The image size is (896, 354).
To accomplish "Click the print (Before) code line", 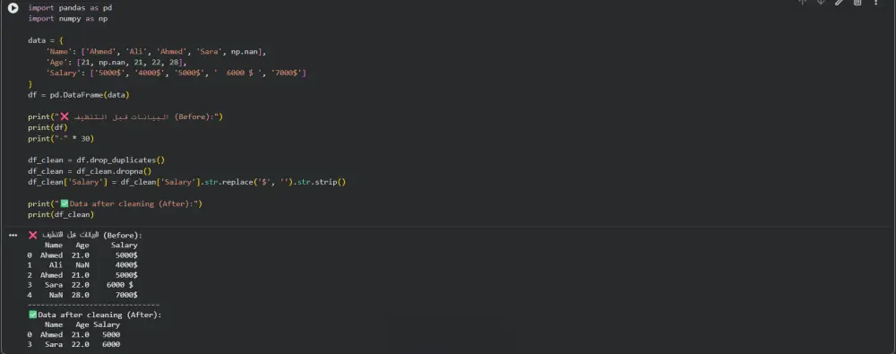I will pyautogui.click(x=125, y=117).
